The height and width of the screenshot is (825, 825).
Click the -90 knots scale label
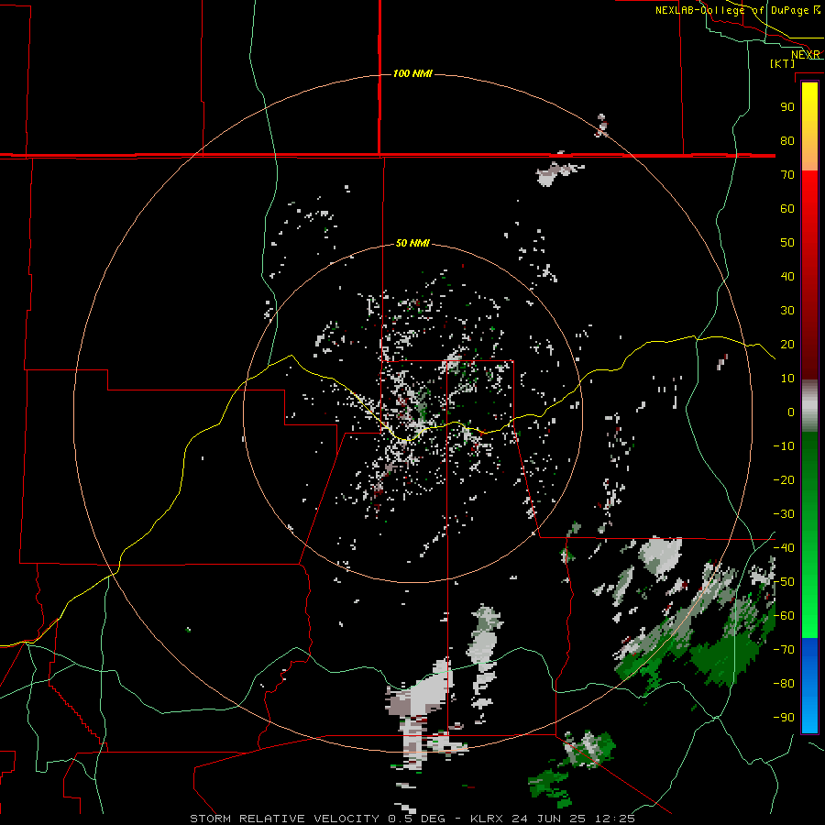(x=784, y=718)
